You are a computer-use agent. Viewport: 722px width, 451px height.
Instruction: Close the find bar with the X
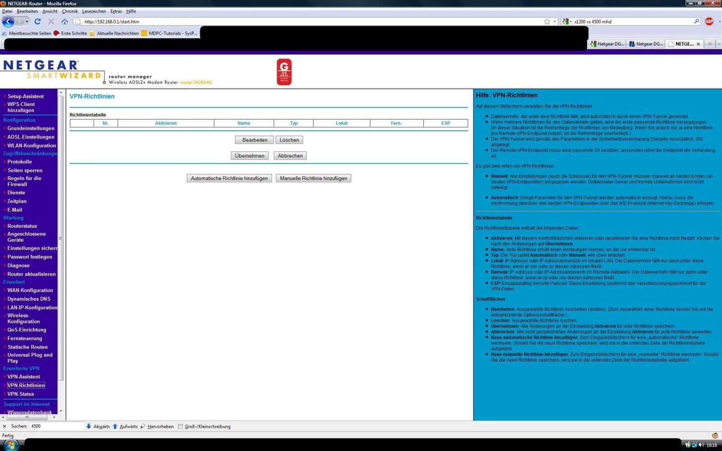coord(5,426)
